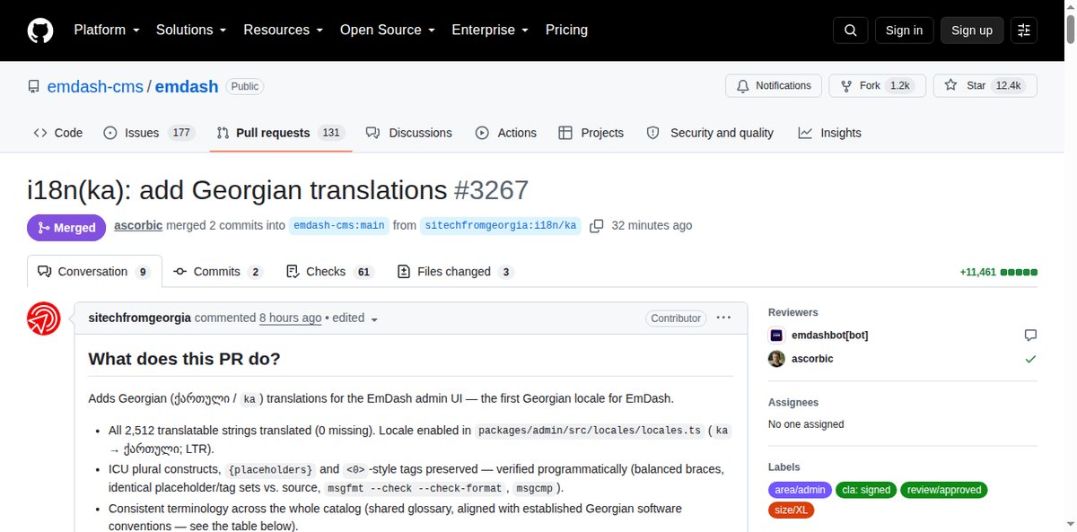Select the Conversation tab of the PR
Screen dimensions: 1077x532
(x=94, y=272)
